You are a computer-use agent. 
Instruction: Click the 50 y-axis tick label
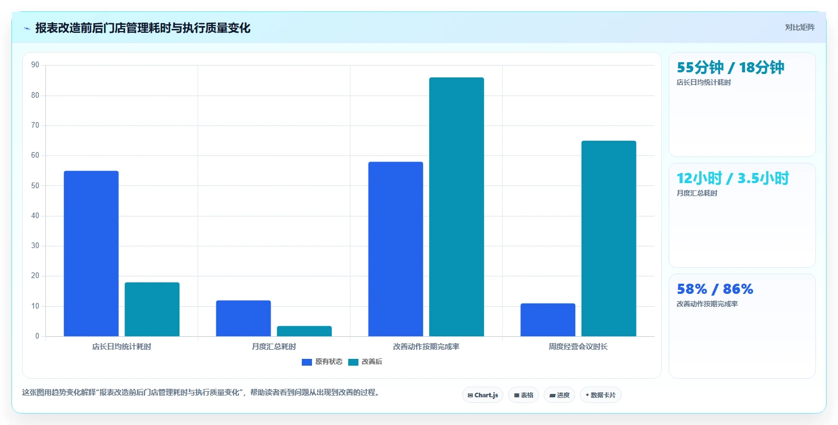point(35,186)
